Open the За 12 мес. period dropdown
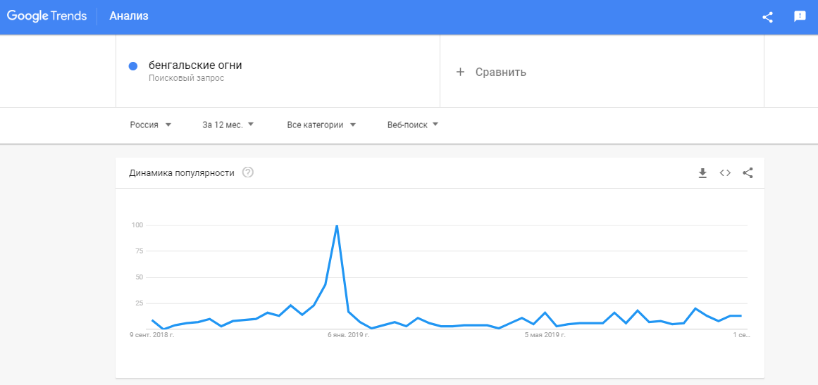 [x=228, y=125]
